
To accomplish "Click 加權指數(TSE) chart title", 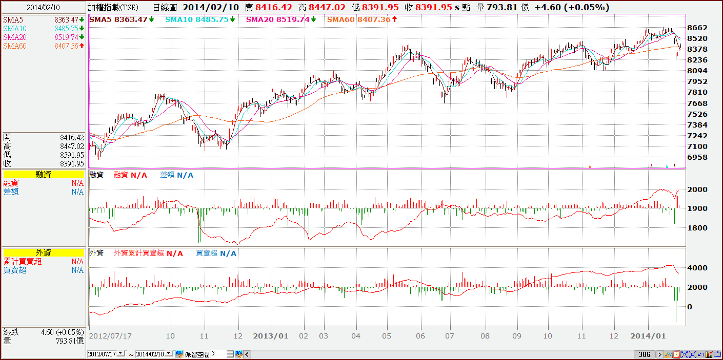I will (x=113, y=7).
